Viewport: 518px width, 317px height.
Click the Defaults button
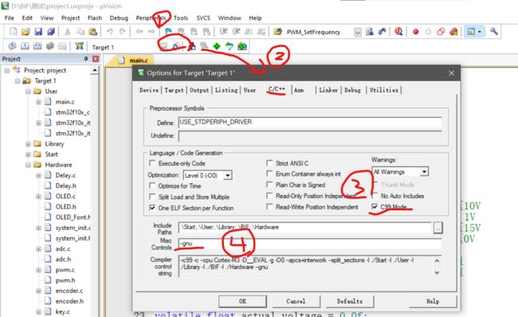click(x=350, y=301)
